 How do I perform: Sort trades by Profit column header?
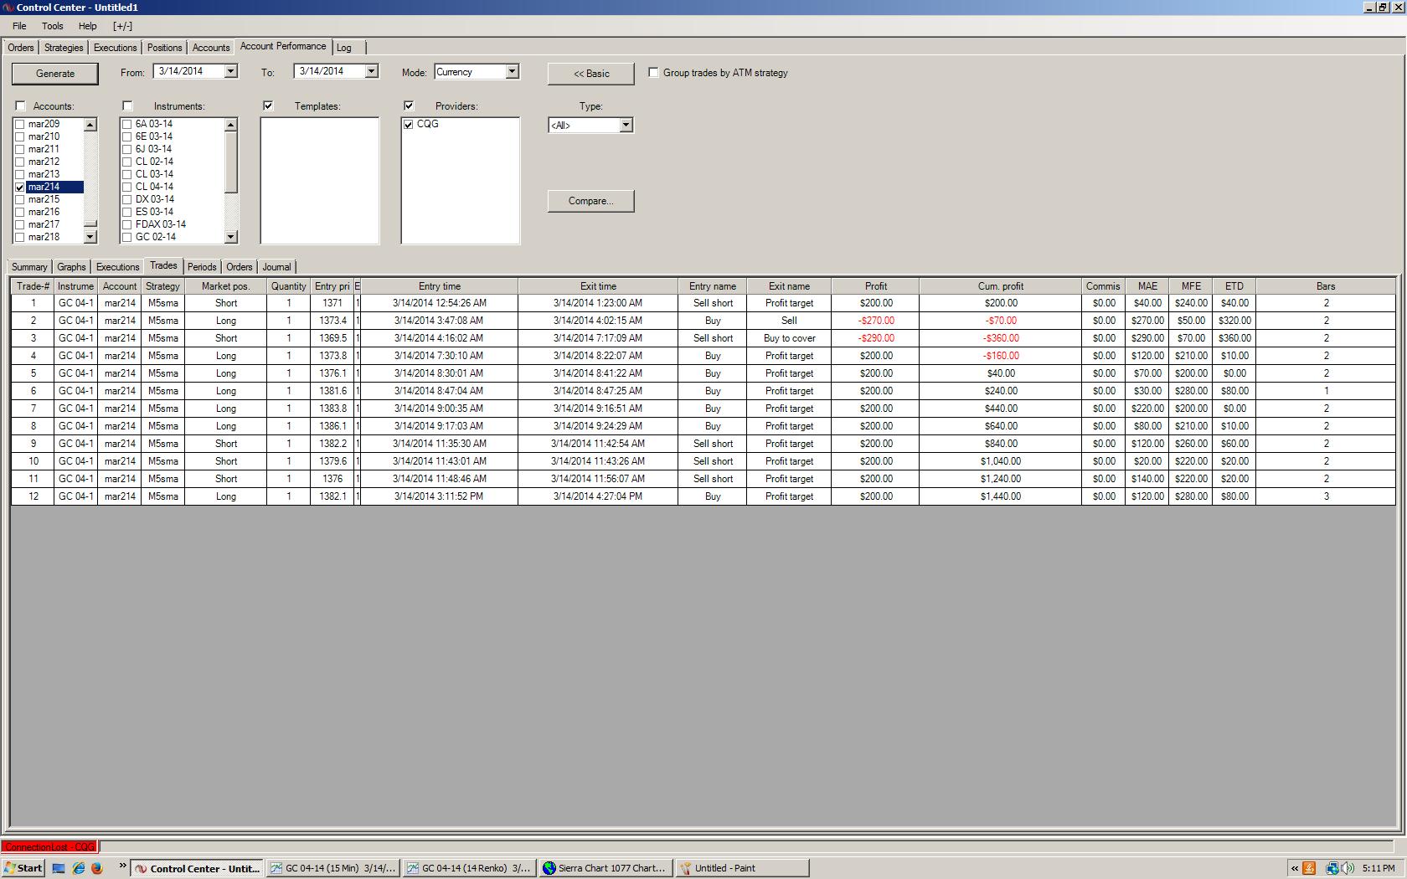(875, 286)
